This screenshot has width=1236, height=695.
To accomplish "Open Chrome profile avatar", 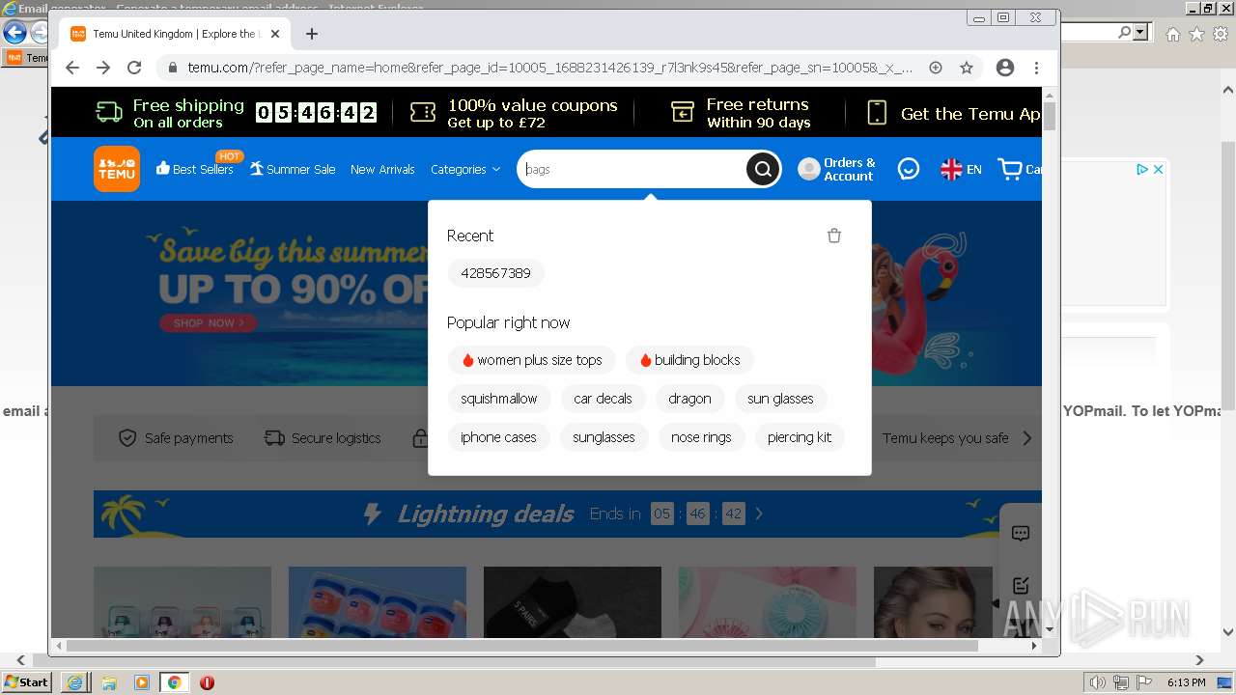I will 1005,68.
